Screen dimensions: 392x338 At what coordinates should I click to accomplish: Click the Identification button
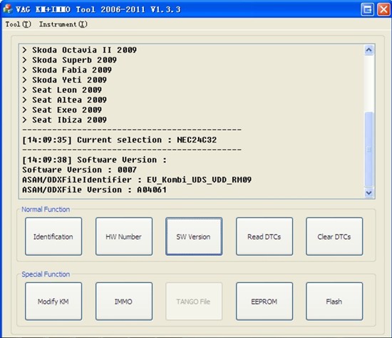(x=53, y=237)
